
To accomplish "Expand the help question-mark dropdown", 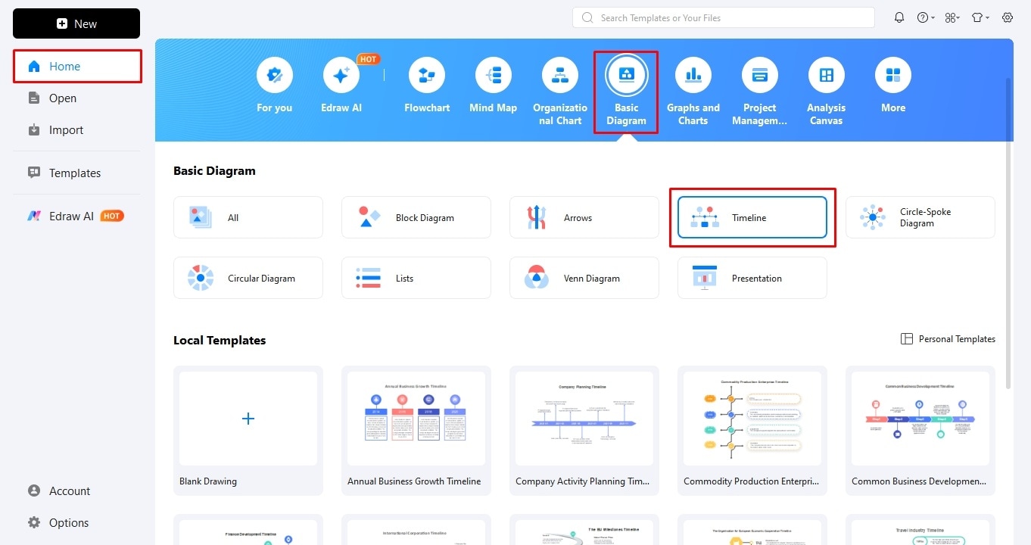I will click(x=926, y=17).
